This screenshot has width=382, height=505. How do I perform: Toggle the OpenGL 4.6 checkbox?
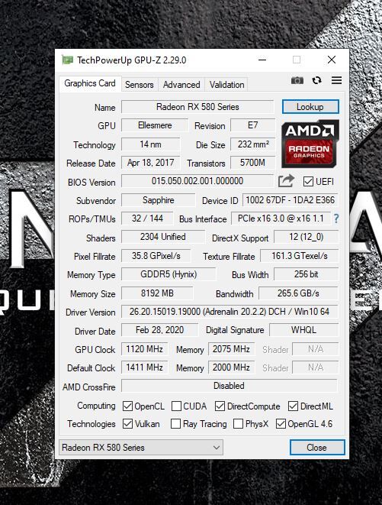coord(281,423)
